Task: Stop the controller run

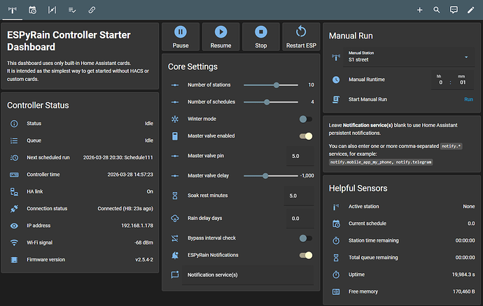Action: click(261, 36)
